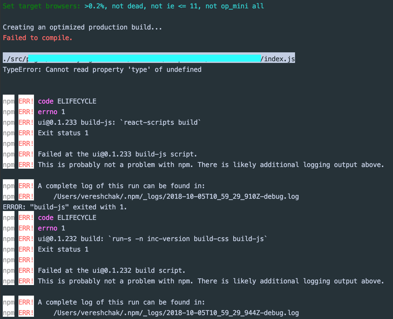Click 'Failed at the ui@0.1.233 build-js script.'
Image resolution: width=393 pixels, height=319 pixels.
(x=117, y=154)
